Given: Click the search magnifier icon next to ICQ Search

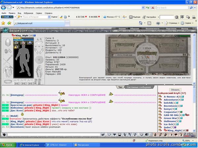Looking at the screenshot, I should (x=191, y=8).
